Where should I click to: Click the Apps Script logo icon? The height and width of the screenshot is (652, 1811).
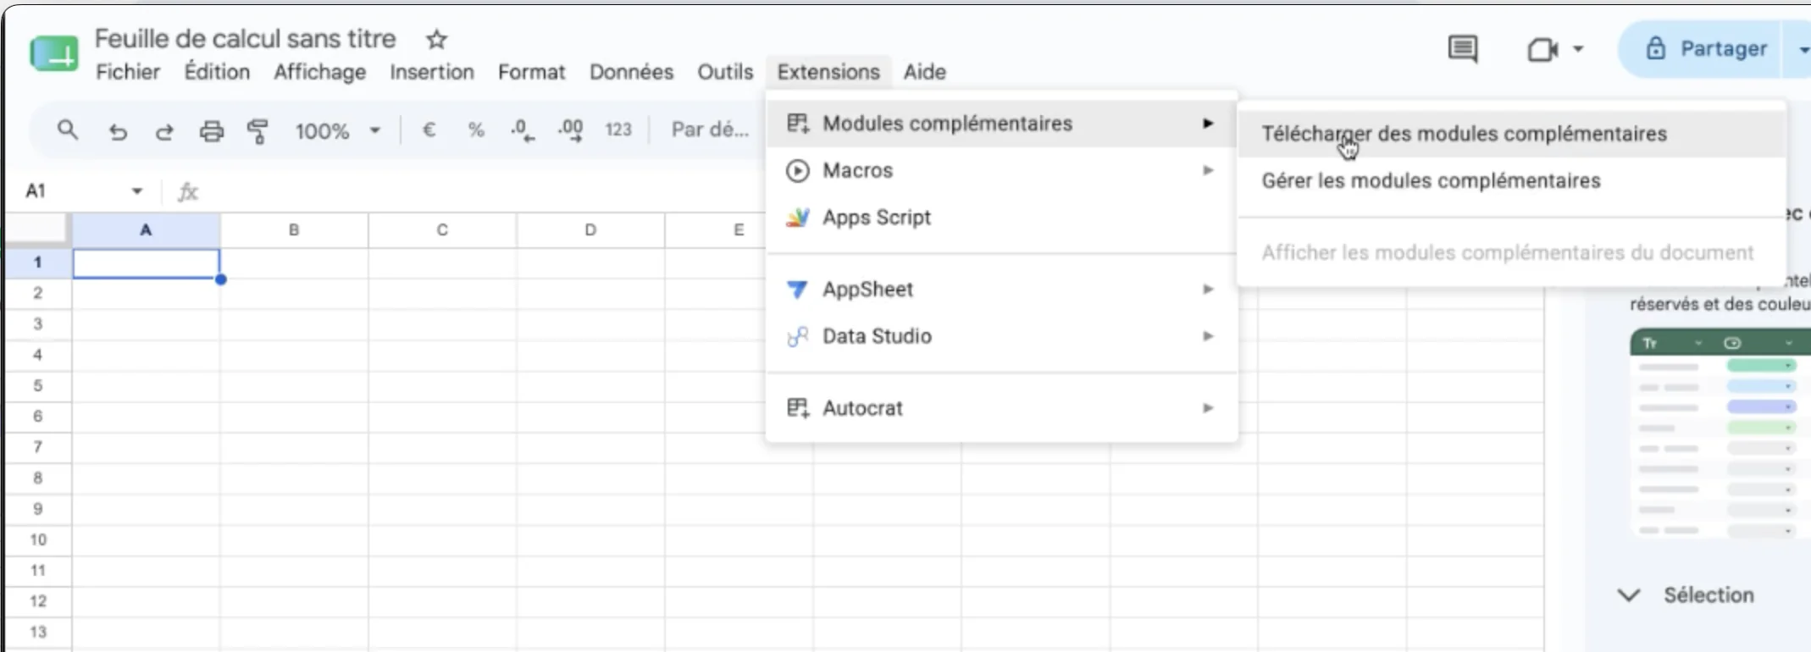(798, 218)
